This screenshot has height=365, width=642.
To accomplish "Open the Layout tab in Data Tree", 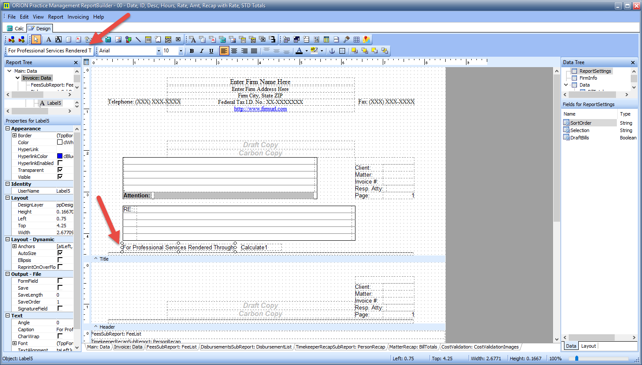I will tap(588, 346).
